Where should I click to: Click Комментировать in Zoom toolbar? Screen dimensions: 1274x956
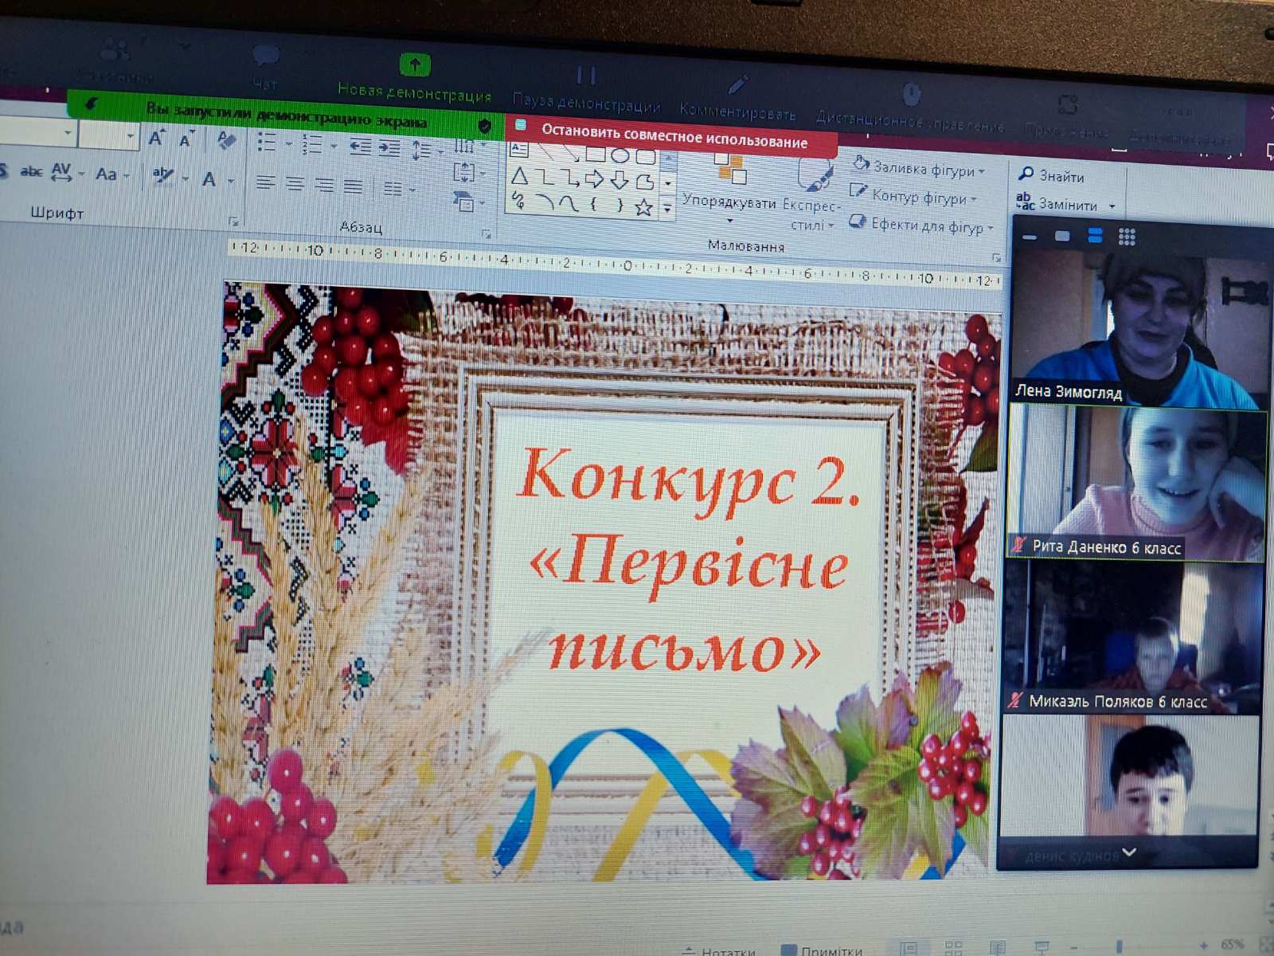737,98
